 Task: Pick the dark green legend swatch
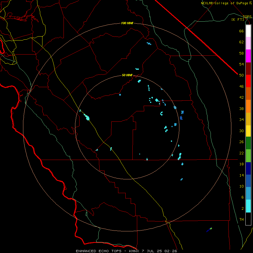point(248,143)
